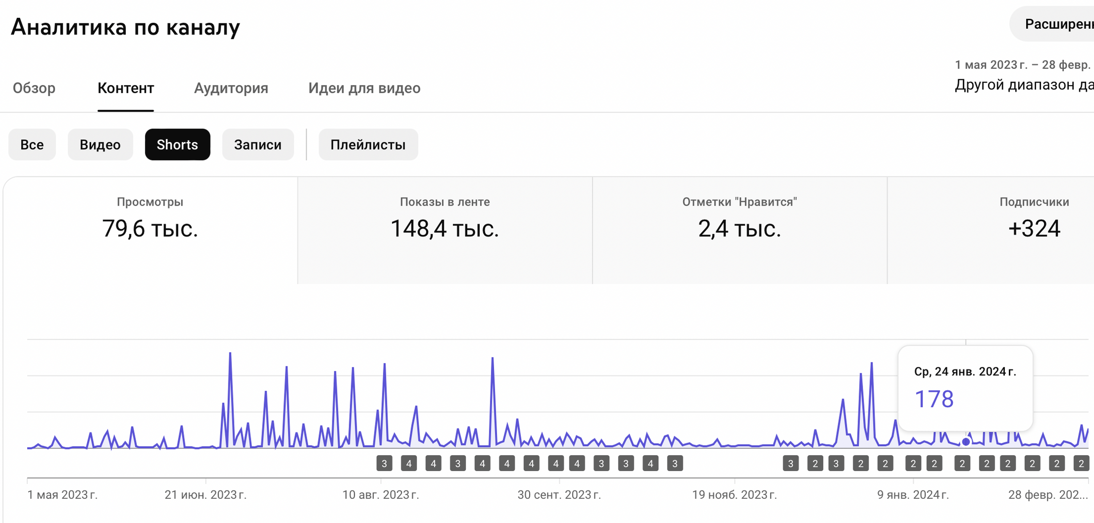Viewport: 1094px width, 523px height.
Task: Switch to the Обзор tab
Action: point(34,88)
